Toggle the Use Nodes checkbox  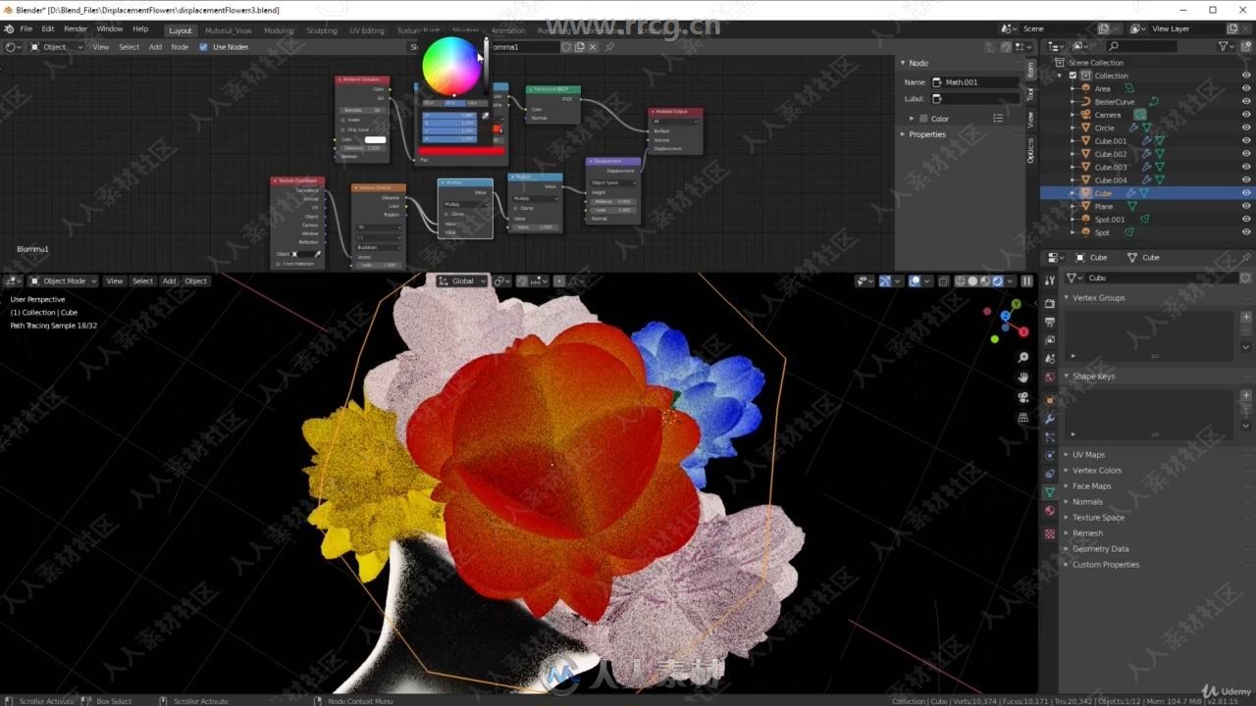point(204,47)
